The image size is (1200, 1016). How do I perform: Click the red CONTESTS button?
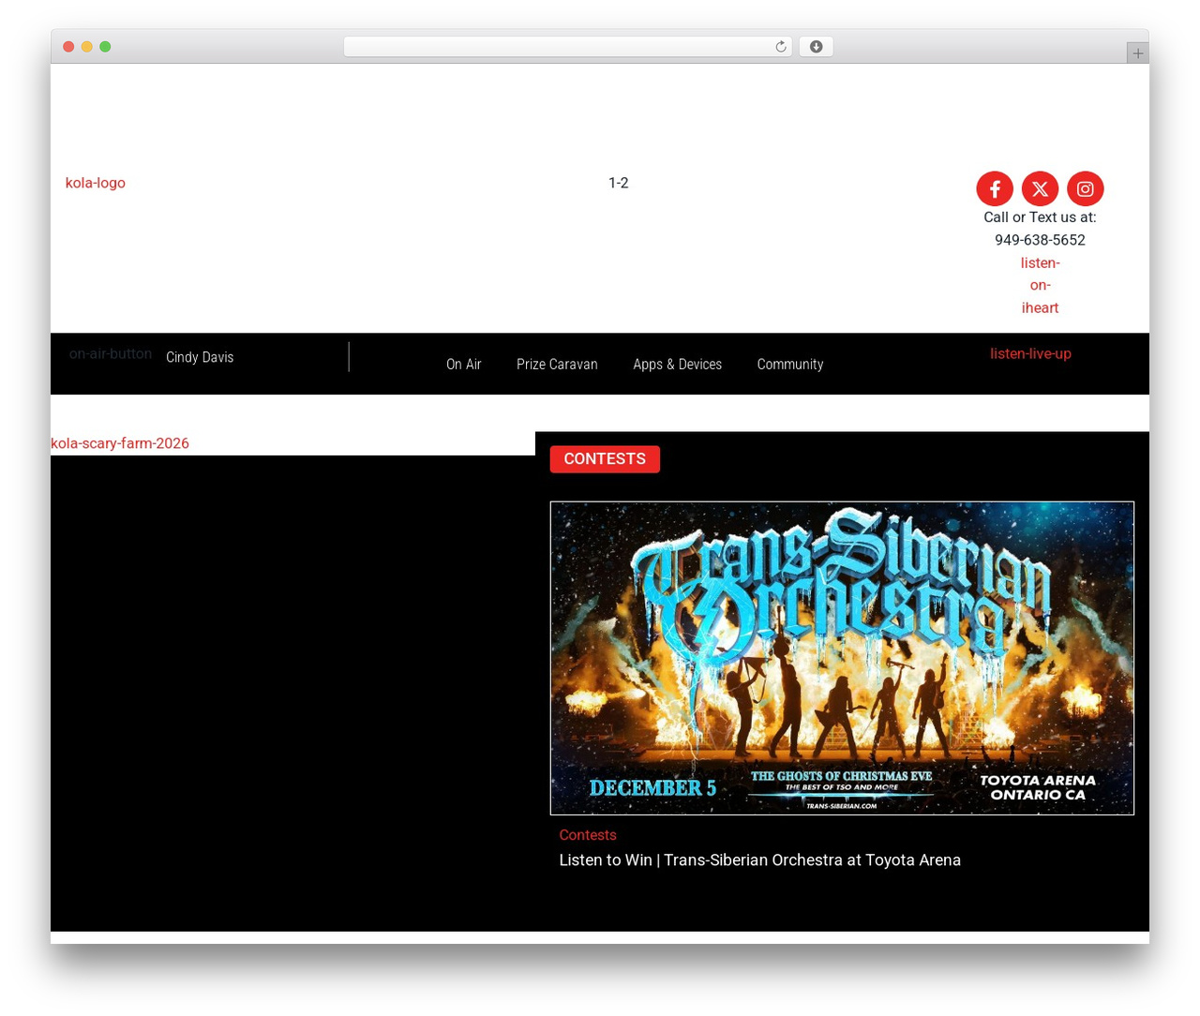(605, 459)
